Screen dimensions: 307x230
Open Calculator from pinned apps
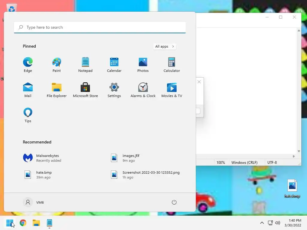pyautogui.click(x=172, y=65)
